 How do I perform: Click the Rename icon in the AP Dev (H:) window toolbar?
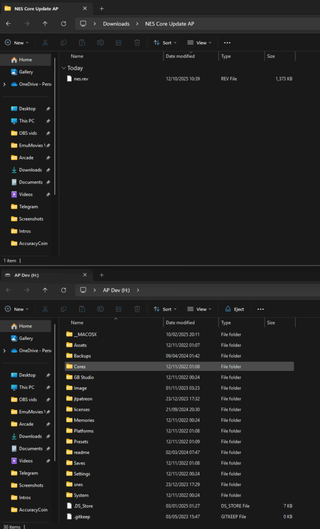[x=100, y=309]
